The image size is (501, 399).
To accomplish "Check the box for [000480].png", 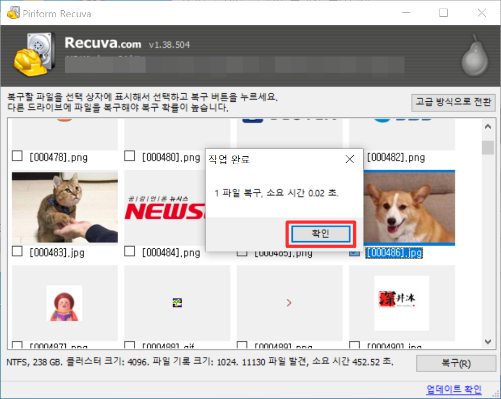I will (x=129, y=156).
